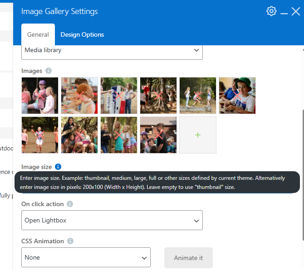304x270 pixels.
Task: Close the Image Gallery Settings panel
Action: (x=296, y=11)
